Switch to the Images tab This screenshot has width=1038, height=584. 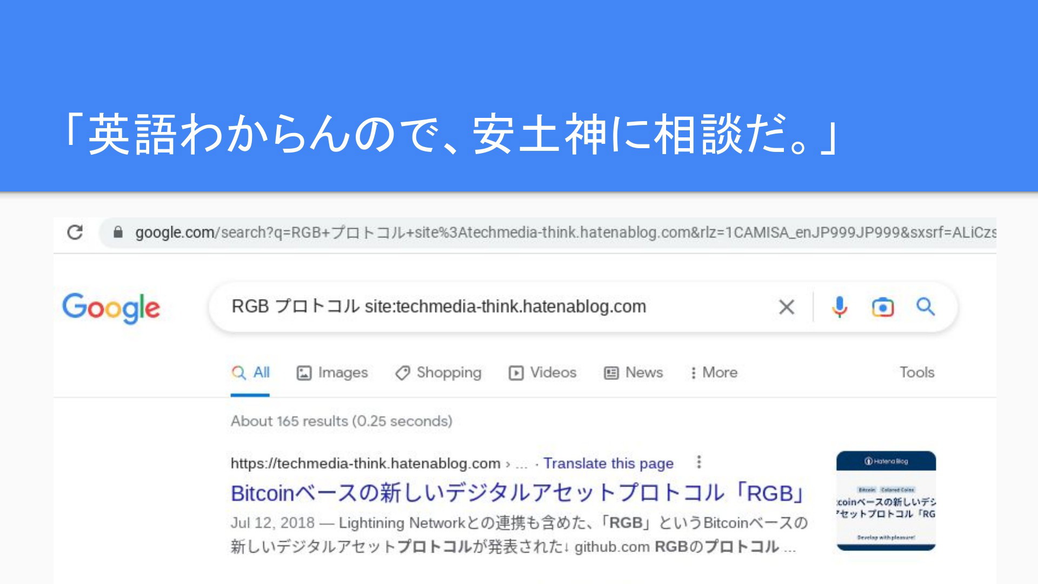[332, 373]
